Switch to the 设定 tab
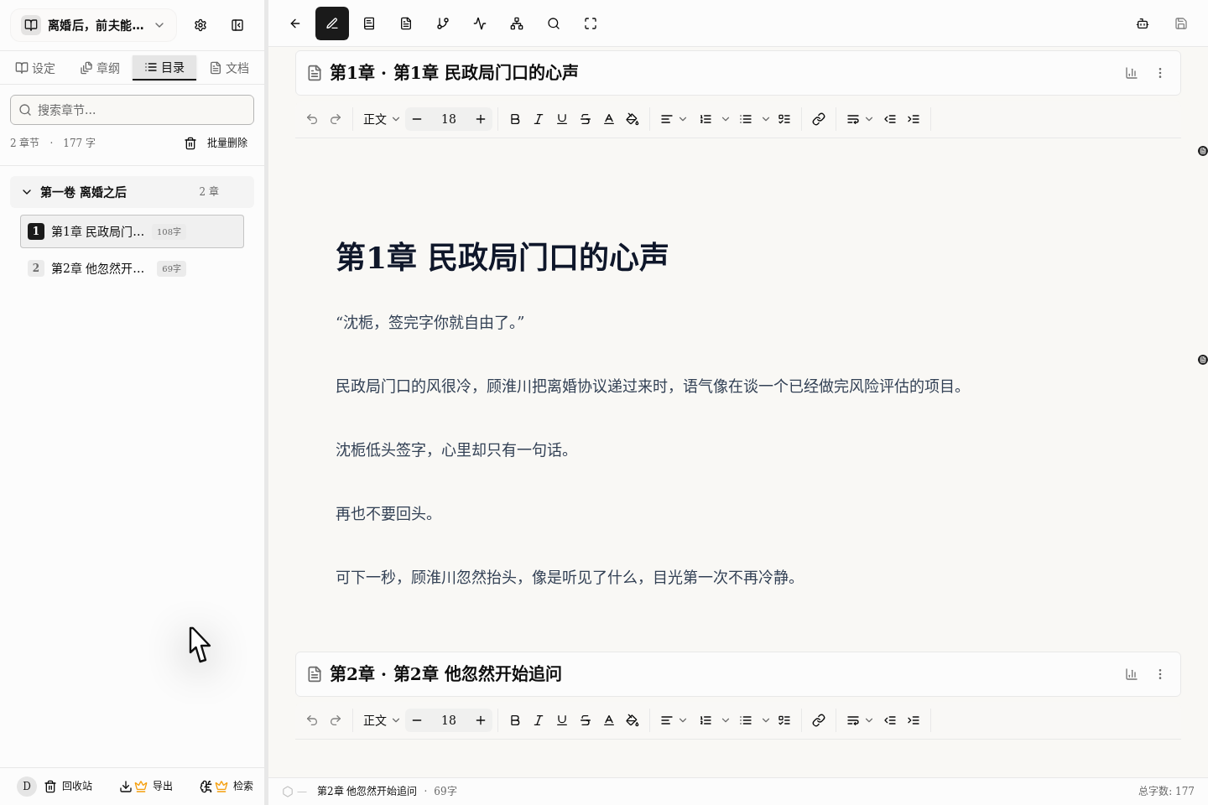 pyautogui.click(x=35, y=68)
